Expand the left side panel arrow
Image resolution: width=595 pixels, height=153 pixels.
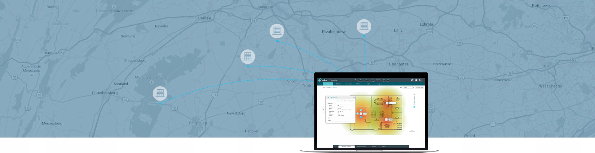coord(324,109)
